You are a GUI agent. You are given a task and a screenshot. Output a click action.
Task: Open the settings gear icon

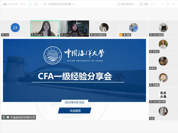click(141, 4)
